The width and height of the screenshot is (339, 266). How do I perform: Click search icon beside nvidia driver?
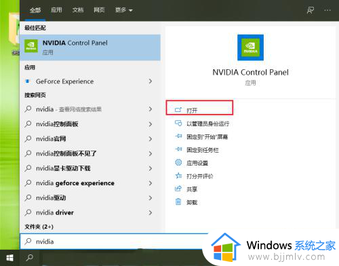[28, 212]
